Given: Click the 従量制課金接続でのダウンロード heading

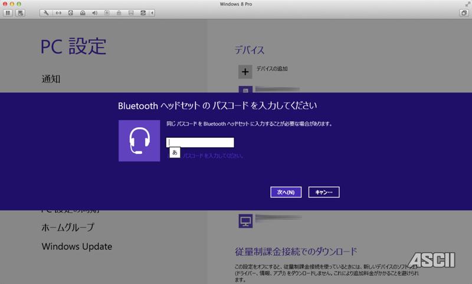Looking at the screenshot, I should tap(296, 252).
